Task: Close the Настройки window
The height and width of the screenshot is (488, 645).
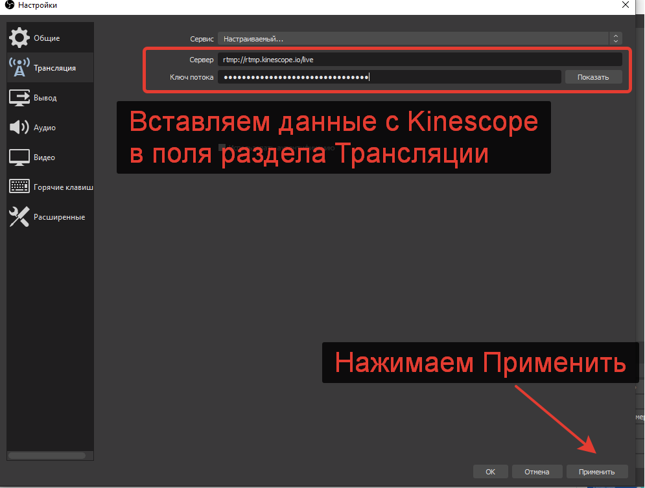Action: 626,5
